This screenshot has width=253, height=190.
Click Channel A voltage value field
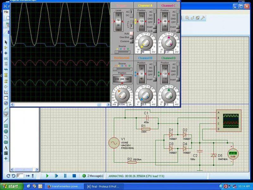(145, 52)
